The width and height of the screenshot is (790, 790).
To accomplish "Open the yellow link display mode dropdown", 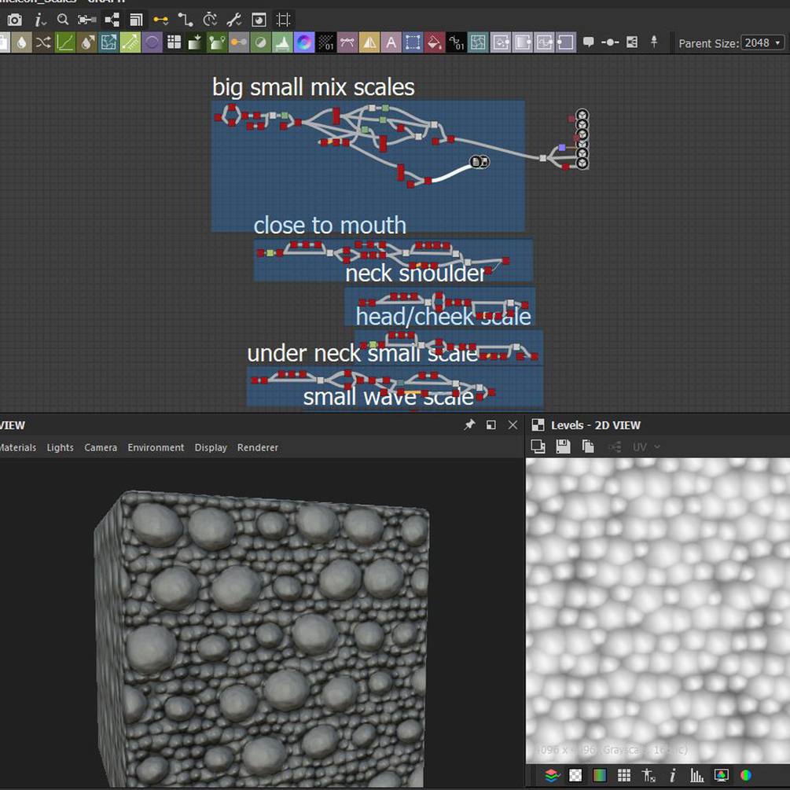I will (160, 20).
